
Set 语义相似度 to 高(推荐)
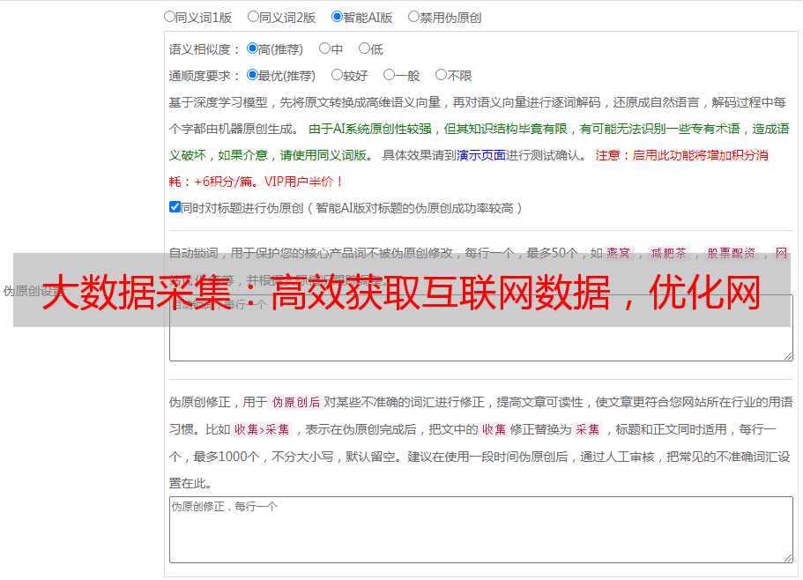(252, 48)
